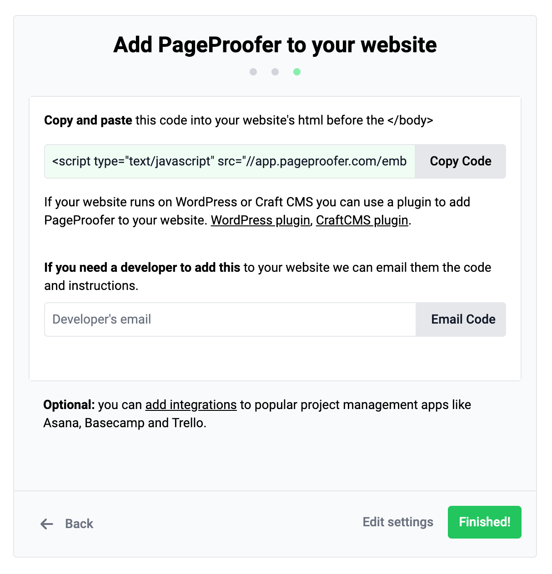This screenshot has width=552, height=574.
Task: Open the WordPress plugin link
Action: [x=260, y=220]
